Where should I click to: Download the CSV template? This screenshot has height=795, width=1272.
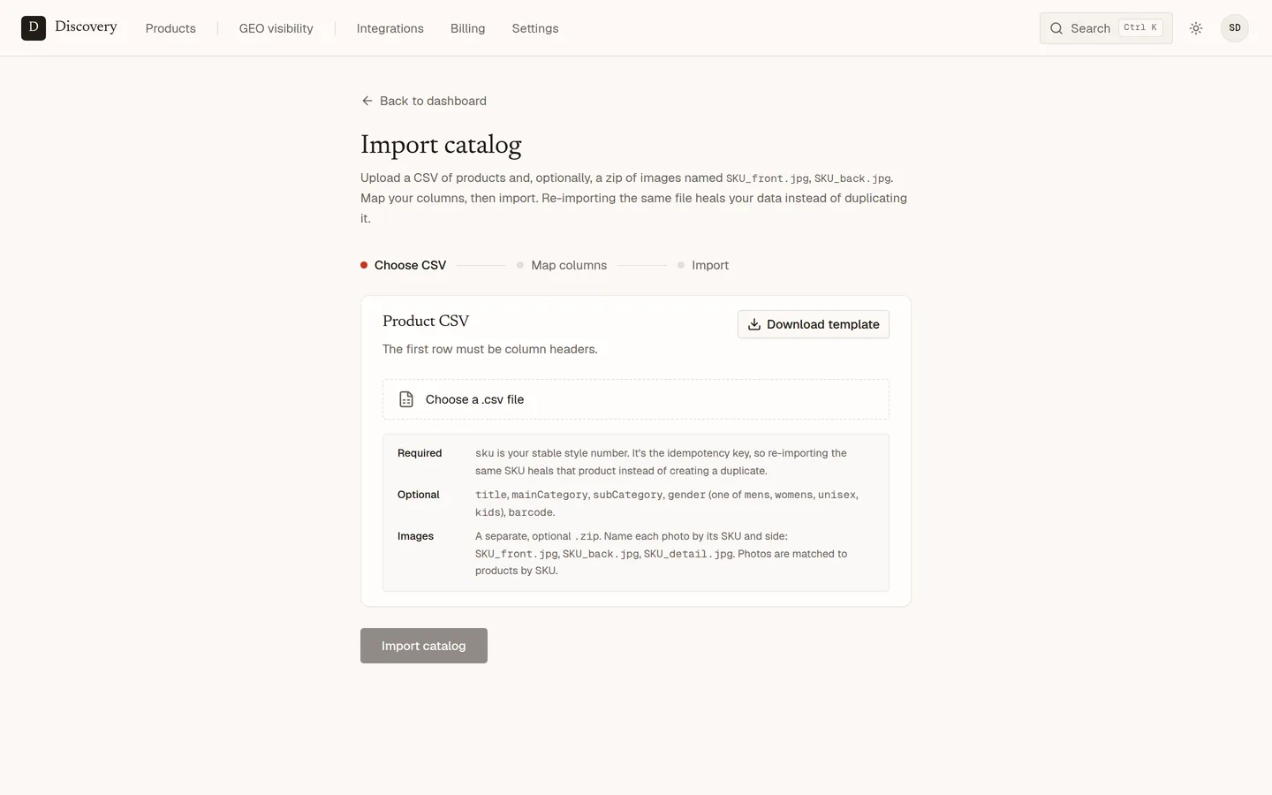814,324
